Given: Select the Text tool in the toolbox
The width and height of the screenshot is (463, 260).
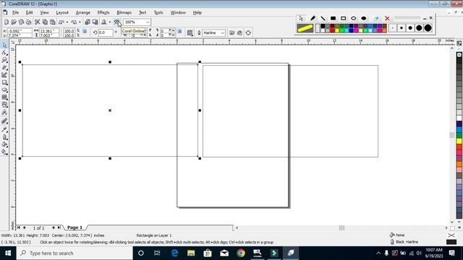Looking at the screenshot, I should click(x=4, y=113).
